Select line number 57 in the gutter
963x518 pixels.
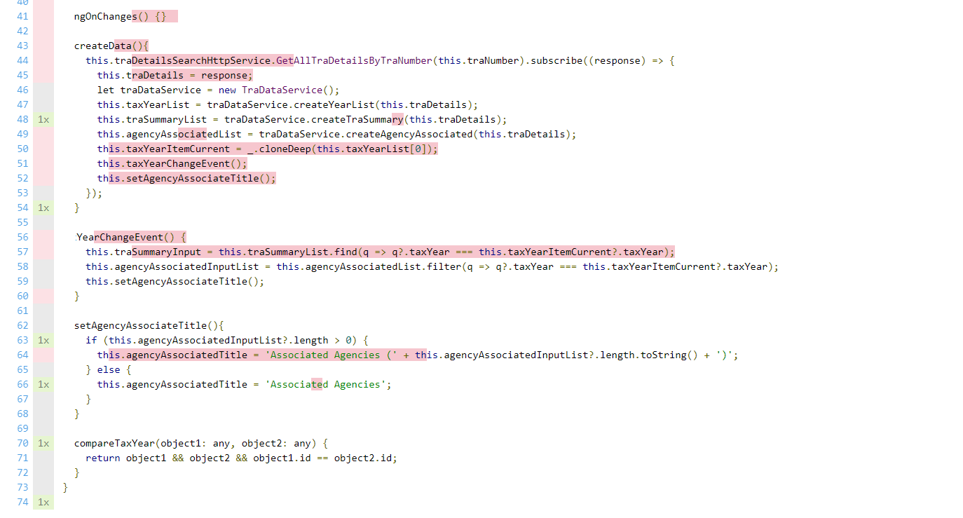click(x=22, y=252)
